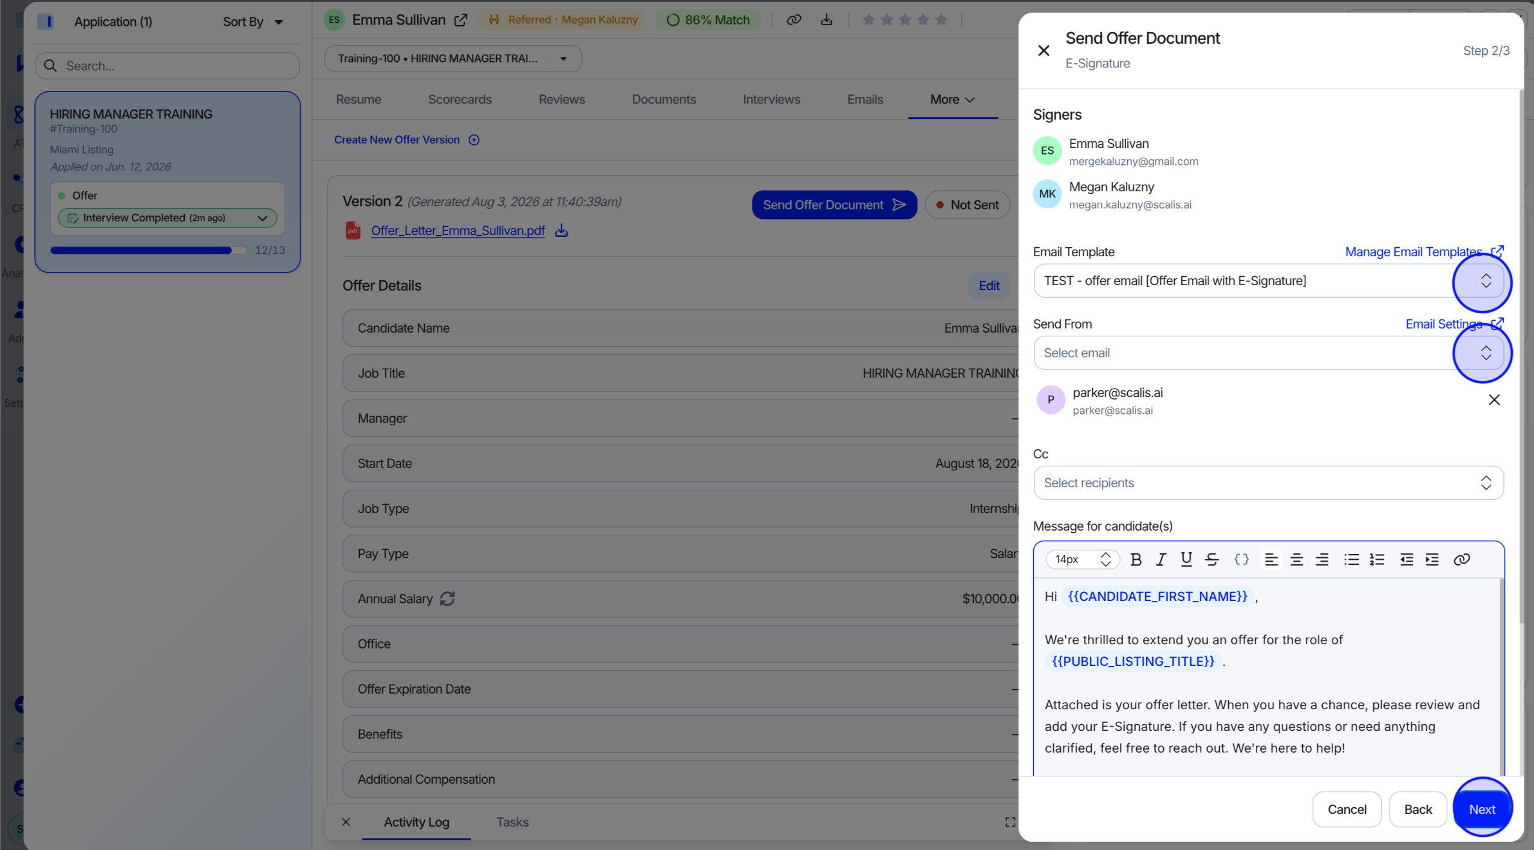
Task: Switch to the Emails tab
Action: click(865, 99)
